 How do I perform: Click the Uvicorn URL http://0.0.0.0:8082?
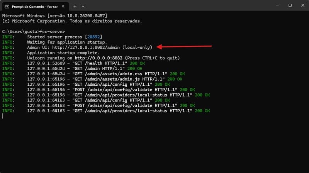pos(98,58)
